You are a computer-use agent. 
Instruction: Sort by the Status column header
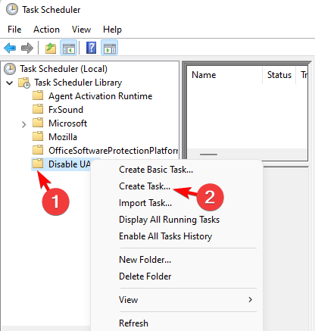[x=279, y=75]
